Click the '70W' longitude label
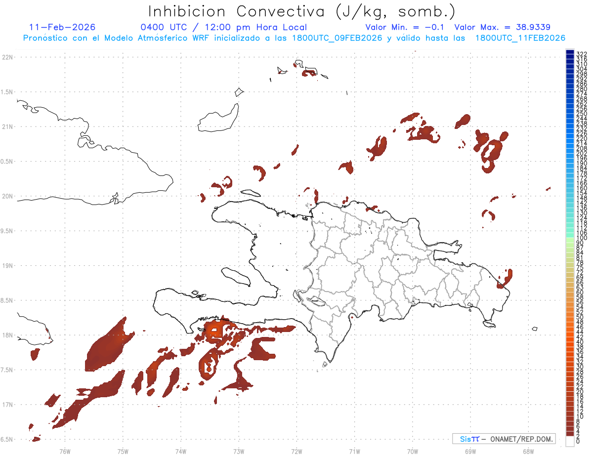 point(413,451)
